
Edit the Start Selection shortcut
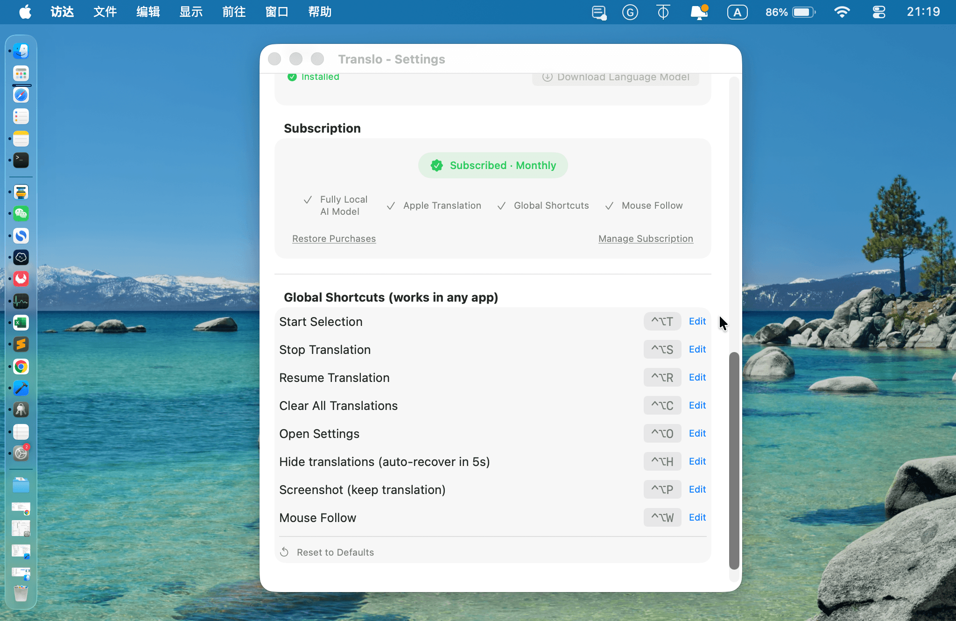697,321
